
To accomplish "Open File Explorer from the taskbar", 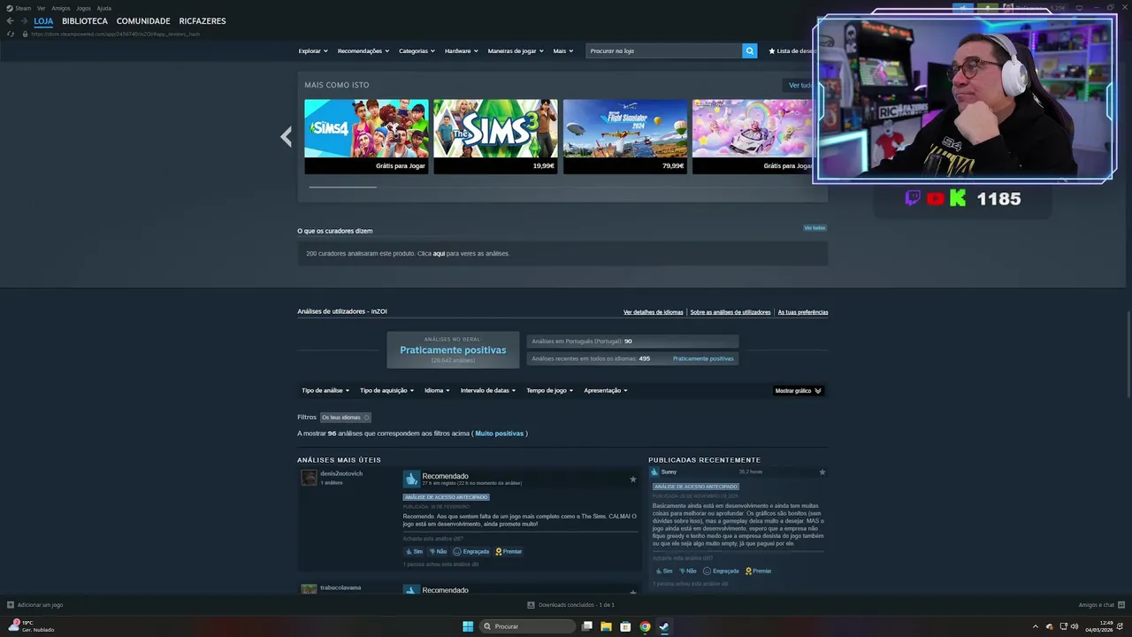I will tap(606, 626).
